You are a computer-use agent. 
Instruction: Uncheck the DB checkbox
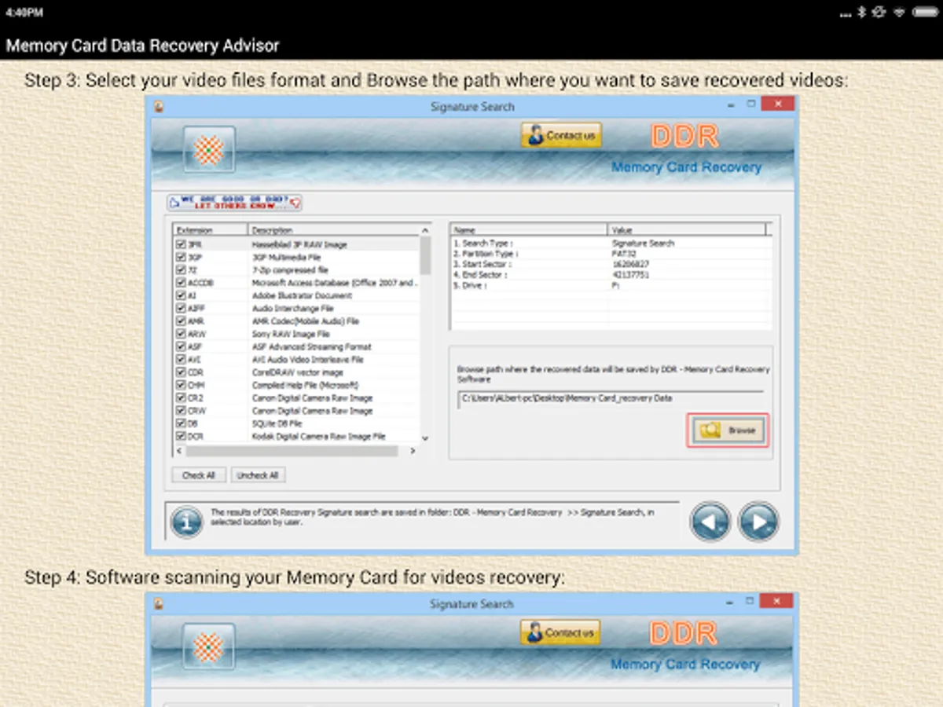(x=181, y=423)
